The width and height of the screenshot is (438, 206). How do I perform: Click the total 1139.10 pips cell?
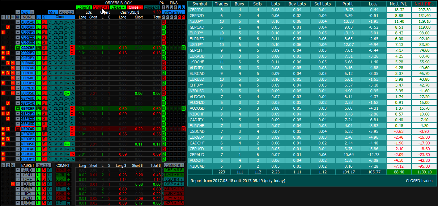(x=424, y=172)
